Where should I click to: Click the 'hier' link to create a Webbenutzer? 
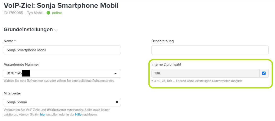[x=43, y=114]
